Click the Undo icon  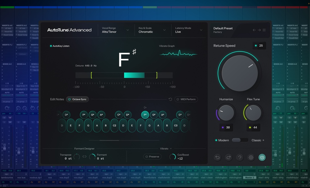point(217,157)
